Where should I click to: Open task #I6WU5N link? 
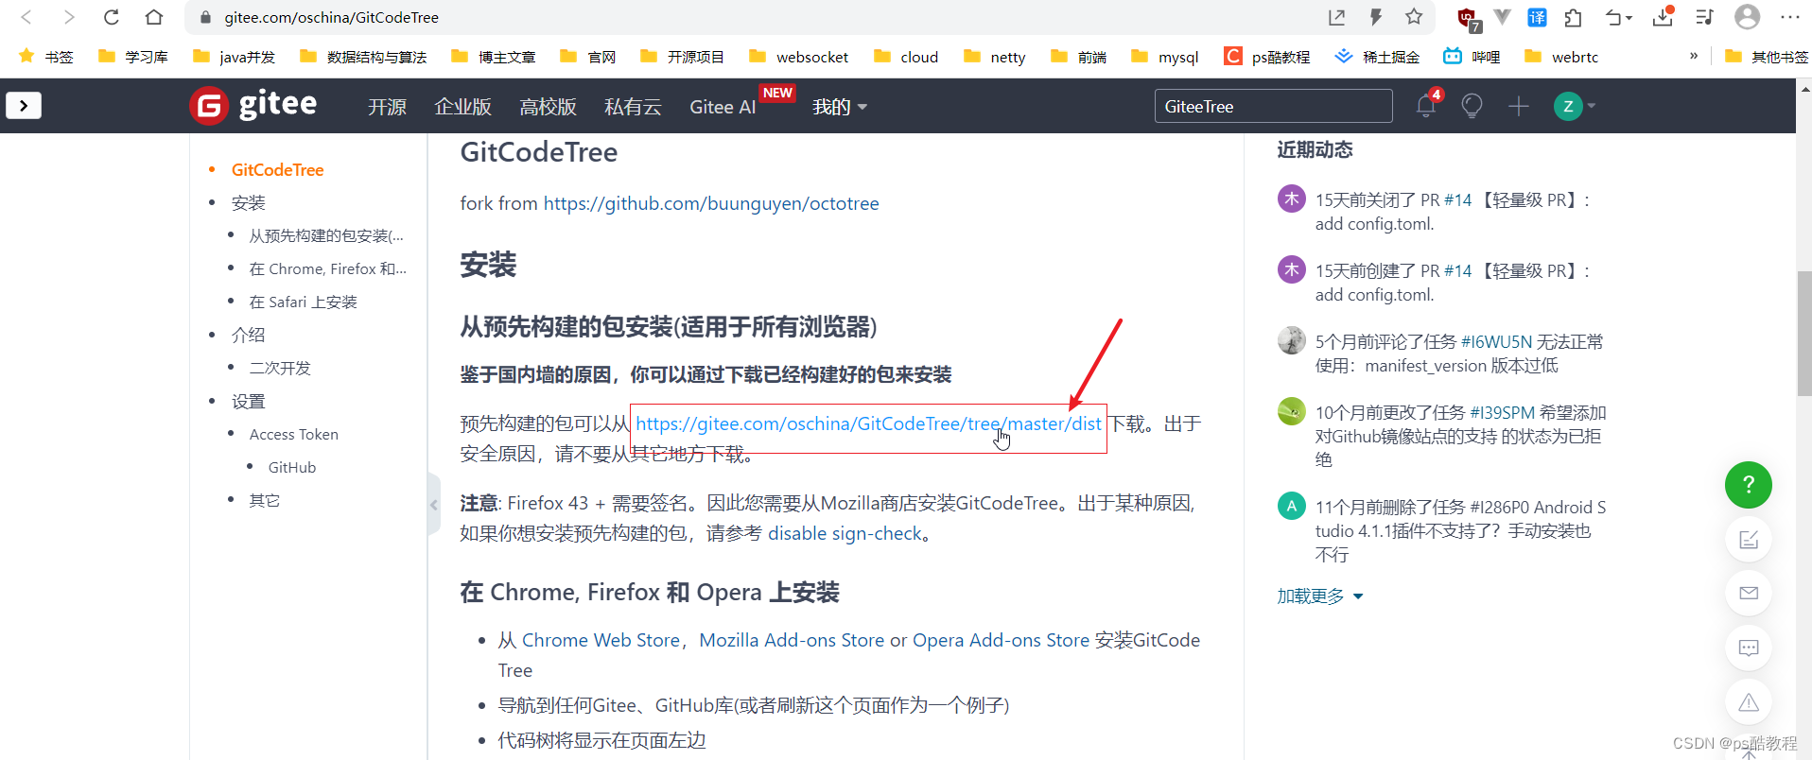[x=1496, y=342]
